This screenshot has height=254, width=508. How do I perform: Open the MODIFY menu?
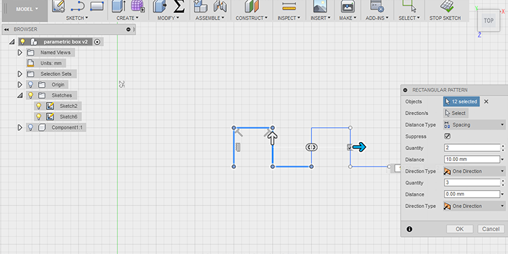click(x=168, y=18)
